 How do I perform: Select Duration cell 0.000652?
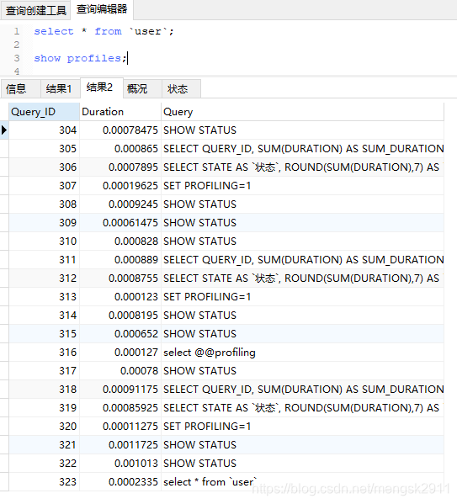coord(120,334)
